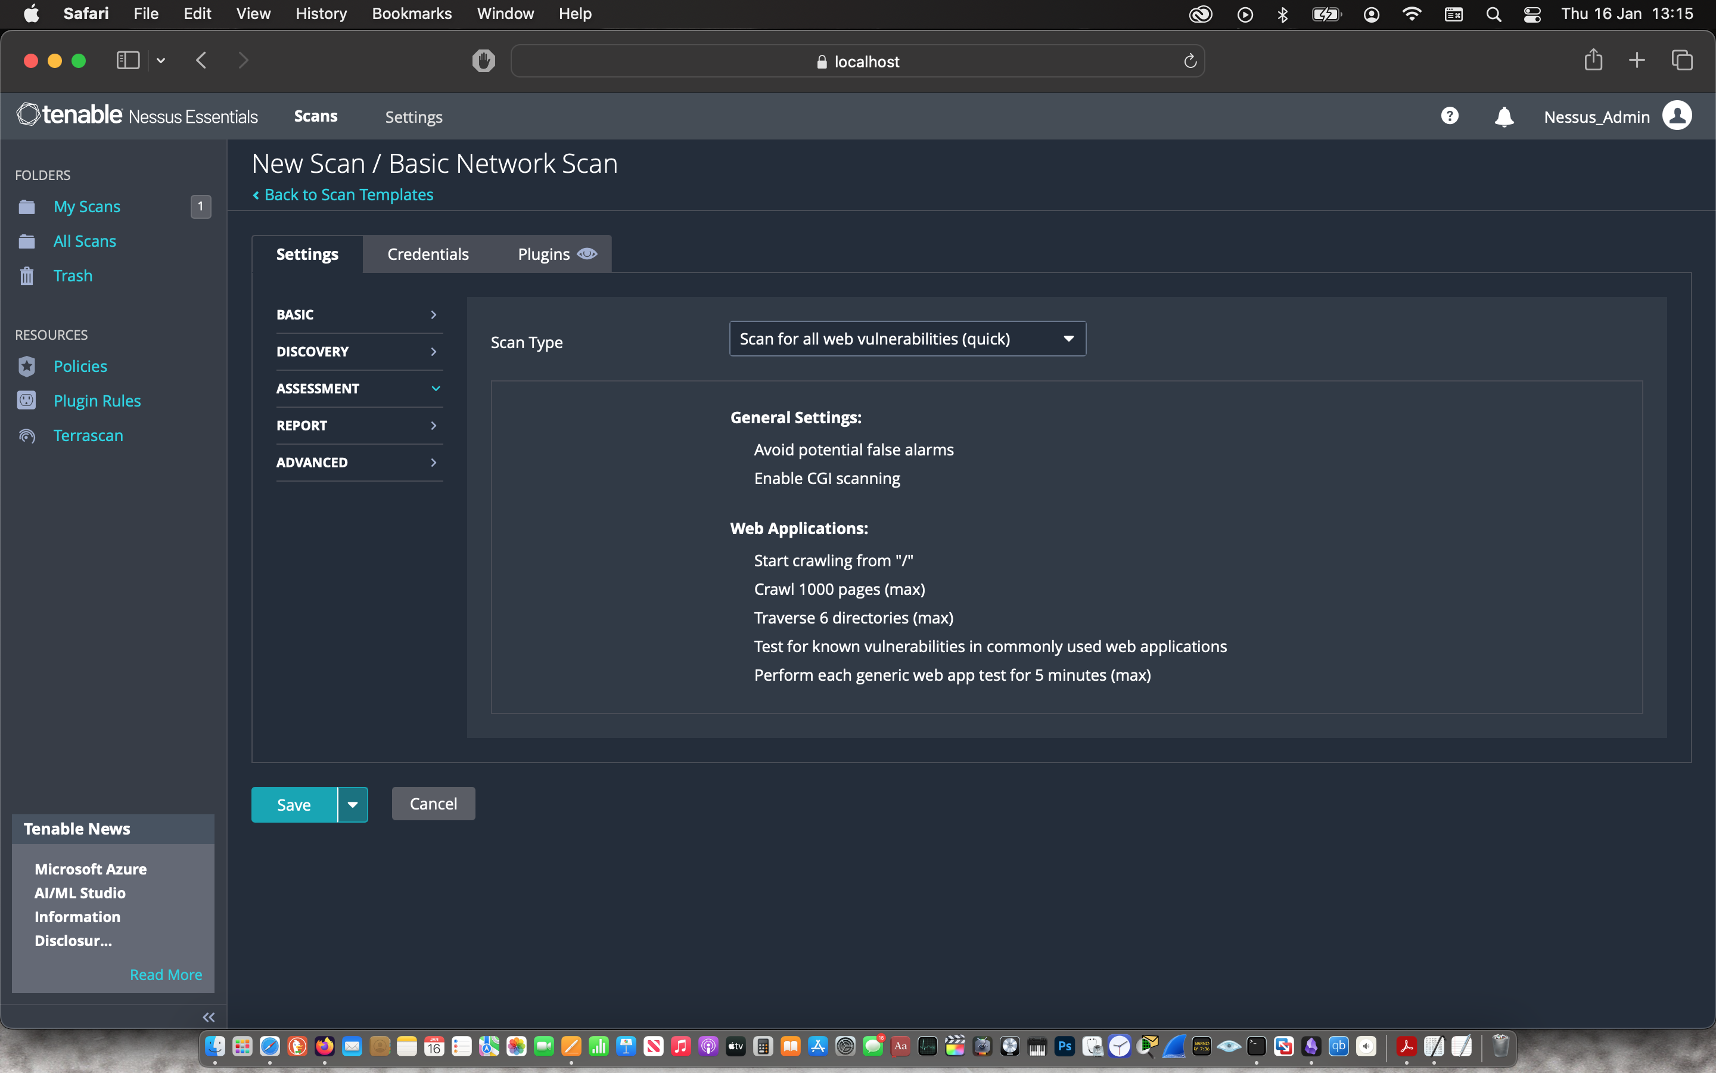Click the Trash bin icon in folders
The image size is (1716, 1073).
(27, 275)
